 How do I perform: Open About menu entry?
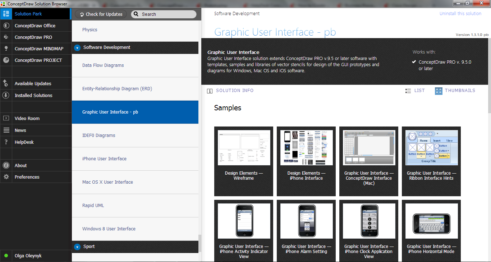pos(35,165)
